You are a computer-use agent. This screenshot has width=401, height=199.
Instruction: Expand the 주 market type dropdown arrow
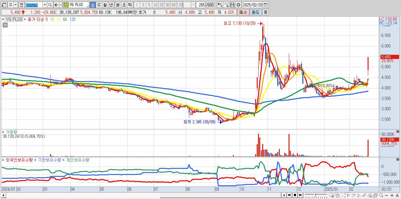click(x=16, y=5)
